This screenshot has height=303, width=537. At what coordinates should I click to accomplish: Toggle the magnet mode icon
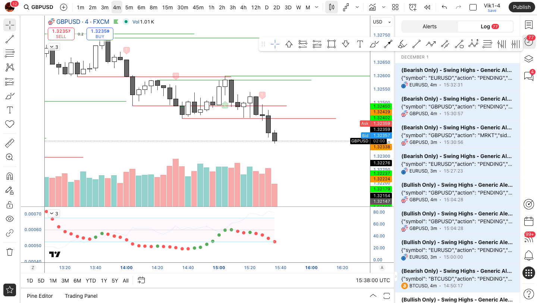click(x=10, y=176)
